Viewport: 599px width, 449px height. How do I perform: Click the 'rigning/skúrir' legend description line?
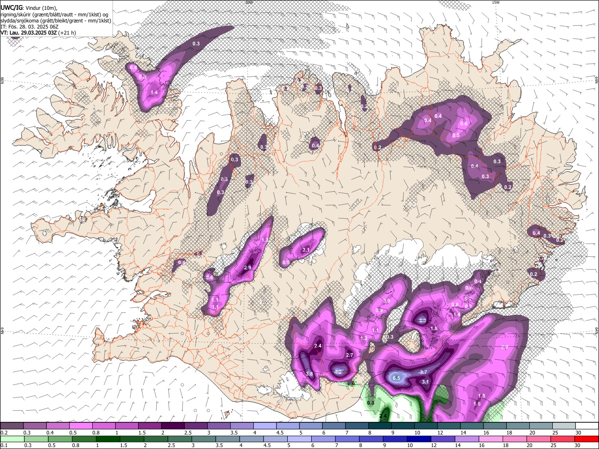(x=54, y=14)
